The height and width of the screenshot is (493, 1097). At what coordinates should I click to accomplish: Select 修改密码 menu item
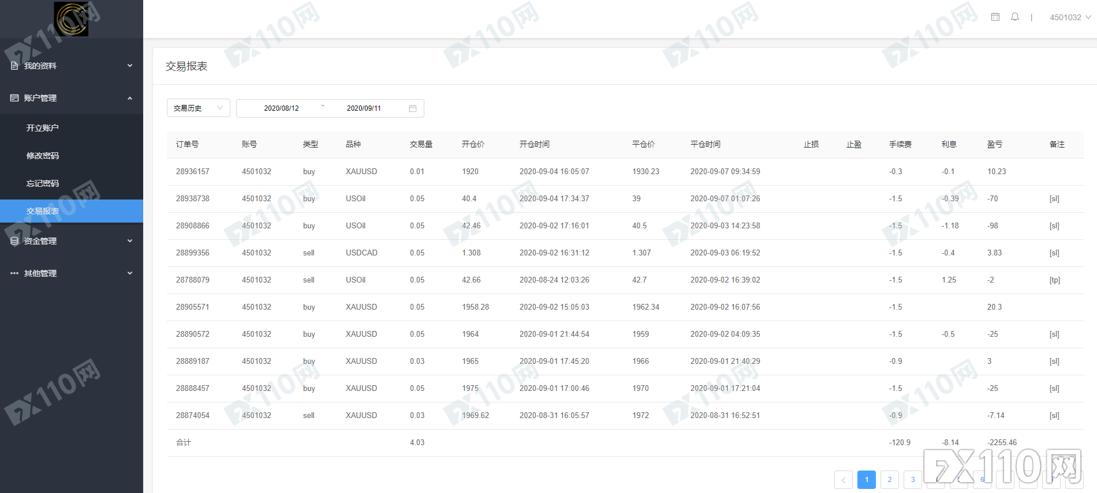(42, 156)
